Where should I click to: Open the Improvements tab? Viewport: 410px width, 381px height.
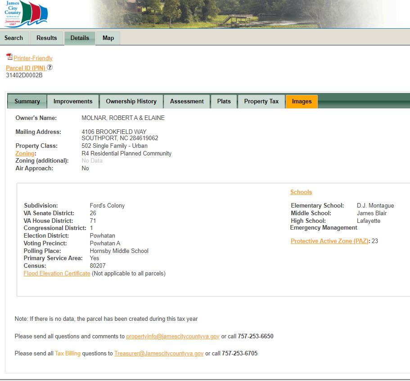pos(73,101)
